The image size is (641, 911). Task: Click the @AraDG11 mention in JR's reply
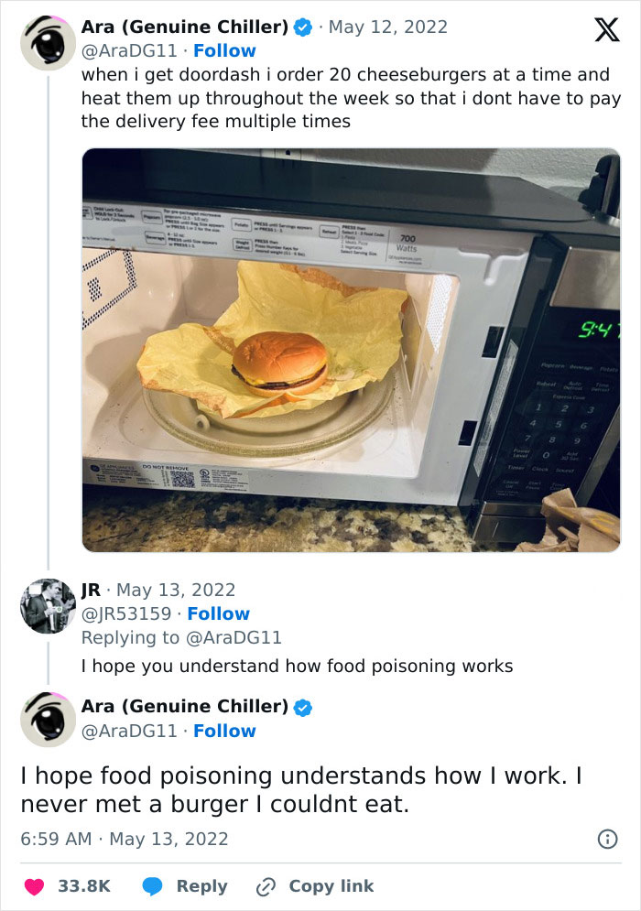(233, 637)
